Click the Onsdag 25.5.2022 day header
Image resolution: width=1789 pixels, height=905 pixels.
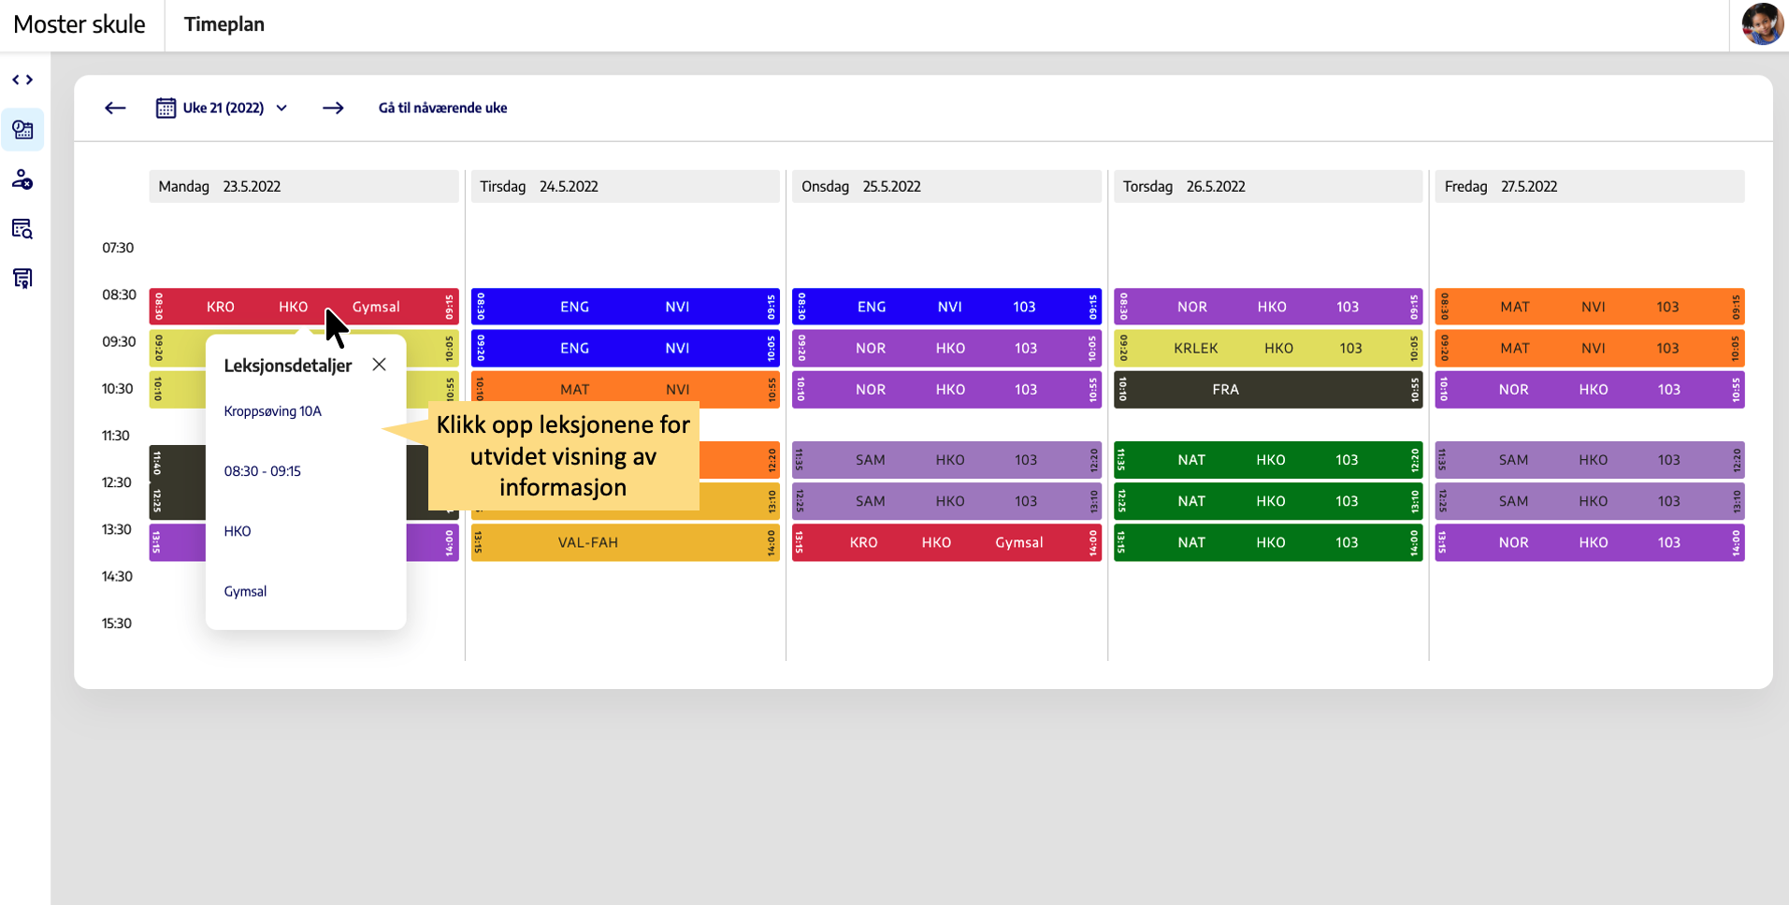(946, 186)
